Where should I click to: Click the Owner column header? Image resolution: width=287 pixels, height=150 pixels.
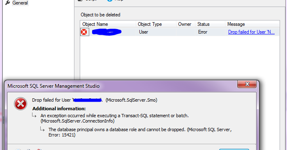pyautogui.click(x=185, y=24)
